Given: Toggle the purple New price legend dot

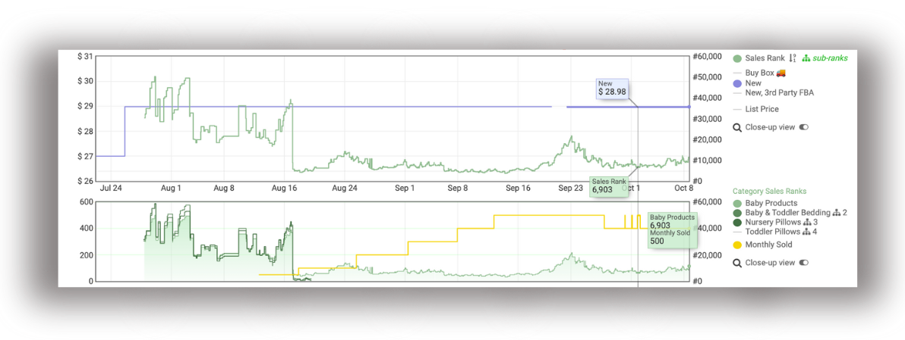Looking at the screenshot, I should [x=737, y=83].
